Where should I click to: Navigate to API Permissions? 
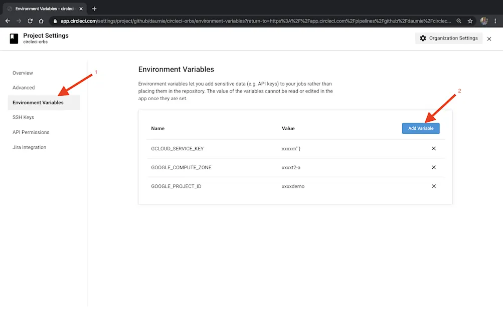pyautogui.click(x=31, y=132)
